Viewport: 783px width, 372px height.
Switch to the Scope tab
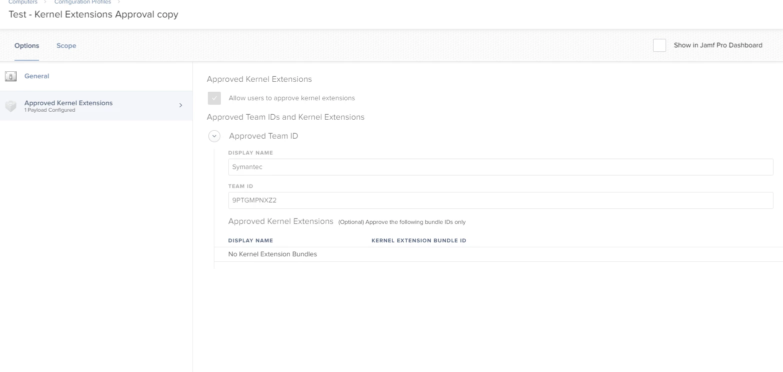point(66,45)
